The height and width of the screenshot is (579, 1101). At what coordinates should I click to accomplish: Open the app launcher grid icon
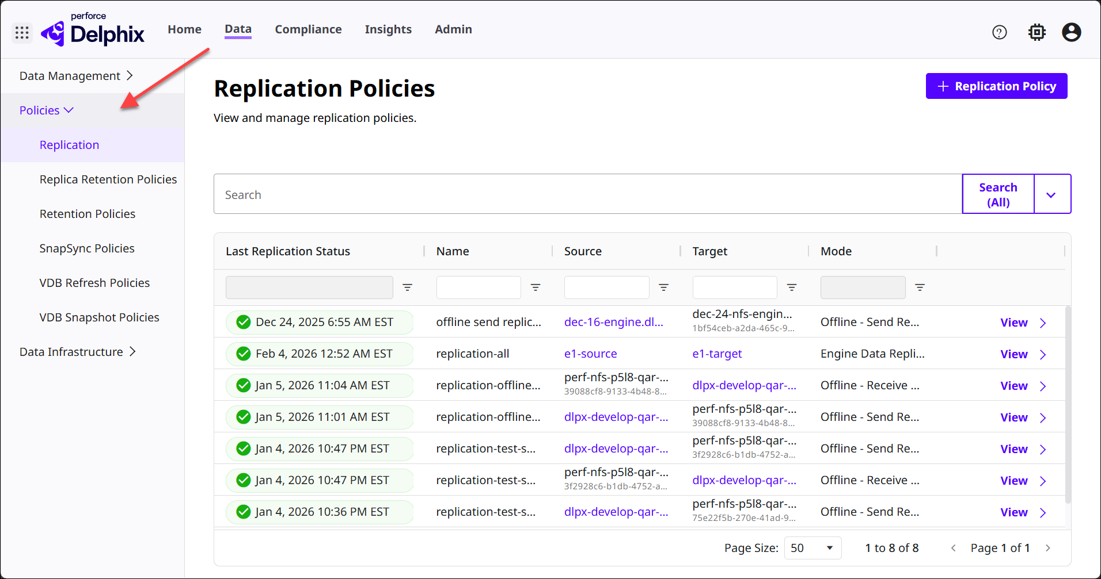pos(22,33)
